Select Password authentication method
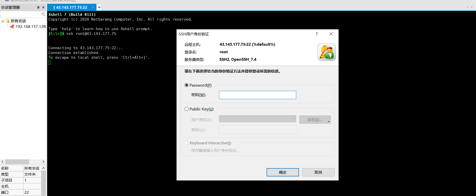This screenshot has height=196, width=476. click(x=187, y=85)
